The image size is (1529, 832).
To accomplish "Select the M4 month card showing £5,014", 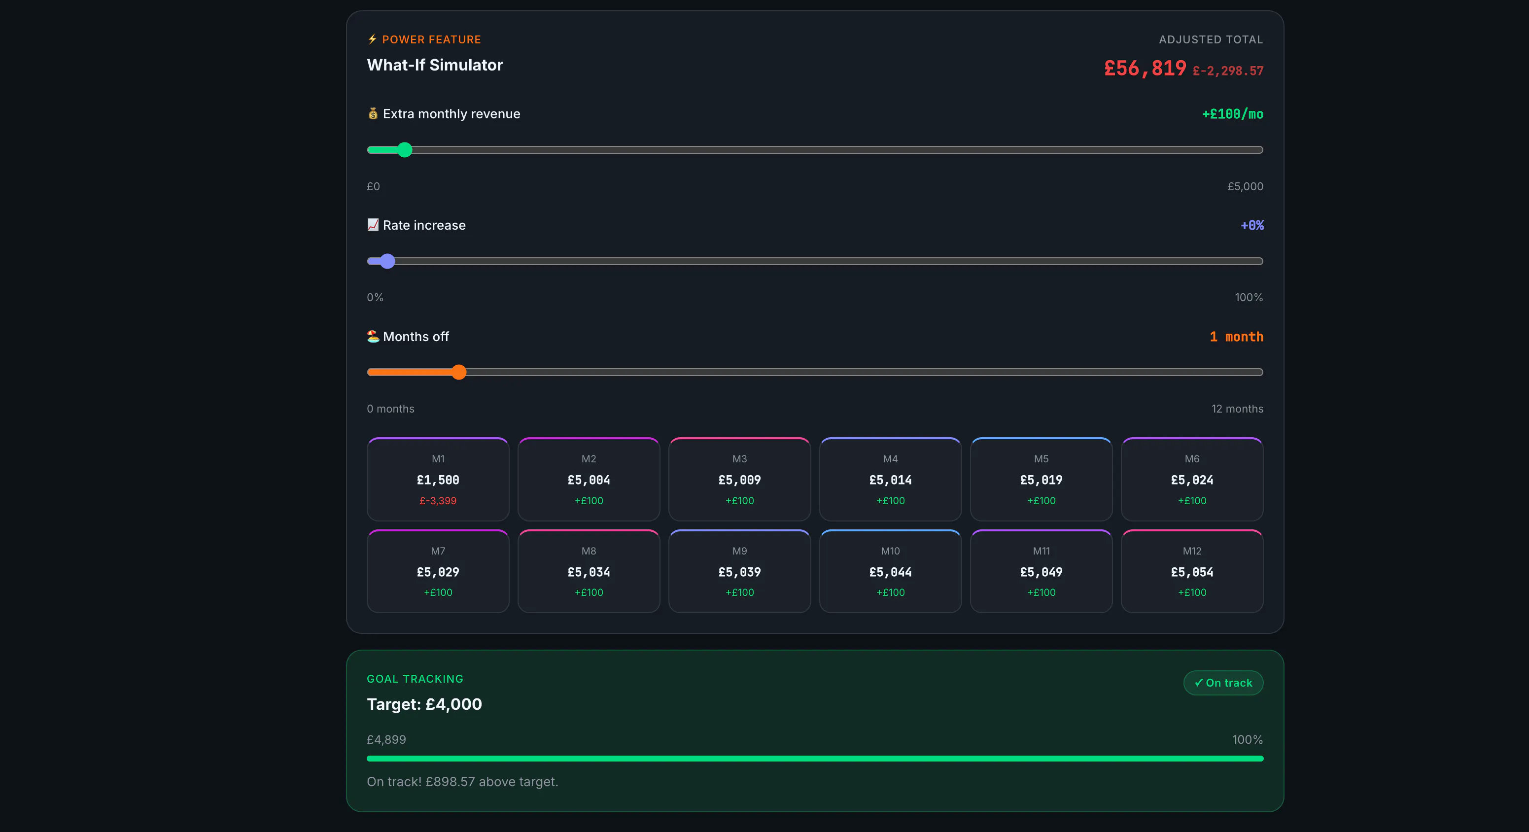I will (x=890, y=480).
